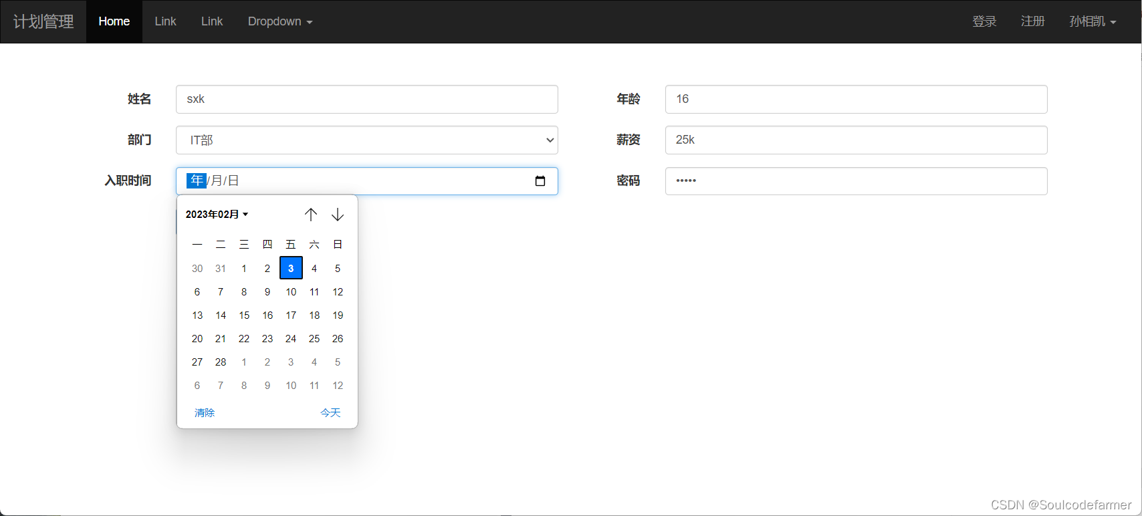Clear the date with 清除

click(205, 413)
